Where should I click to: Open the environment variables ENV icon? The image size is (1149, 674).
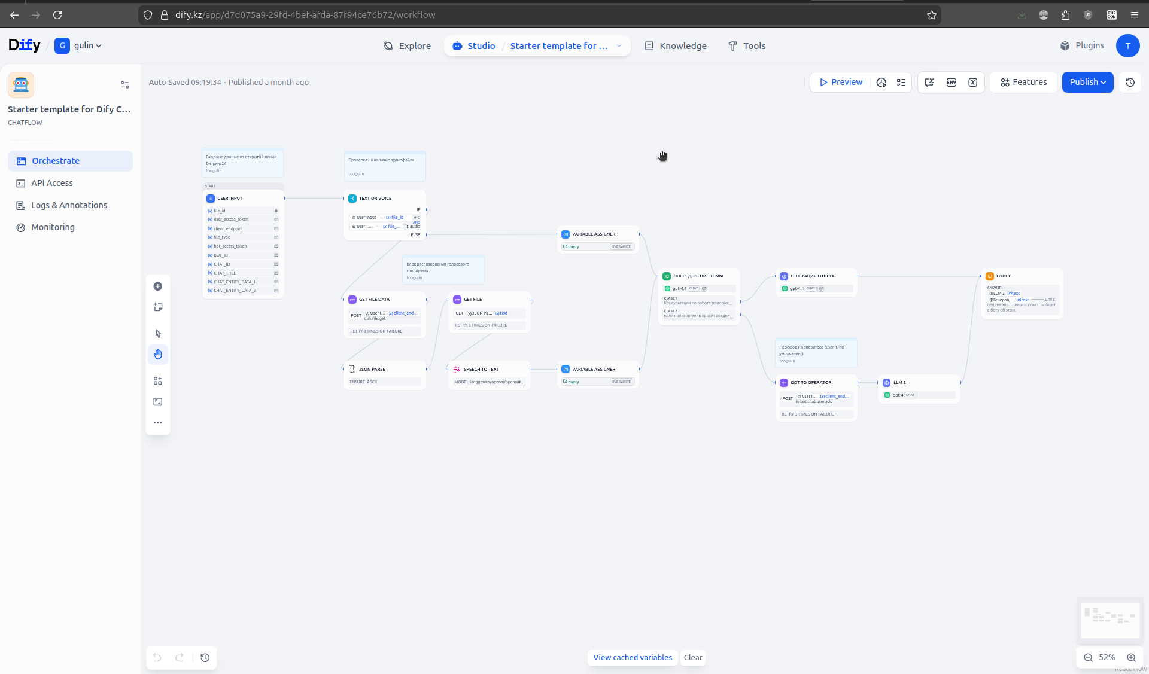point(951,83)
